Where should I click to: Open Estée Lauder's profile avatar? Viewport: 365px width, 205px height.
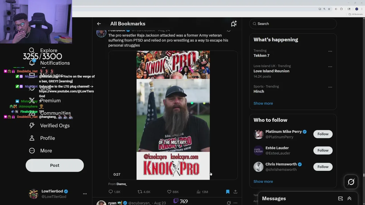tap(258, 150)
